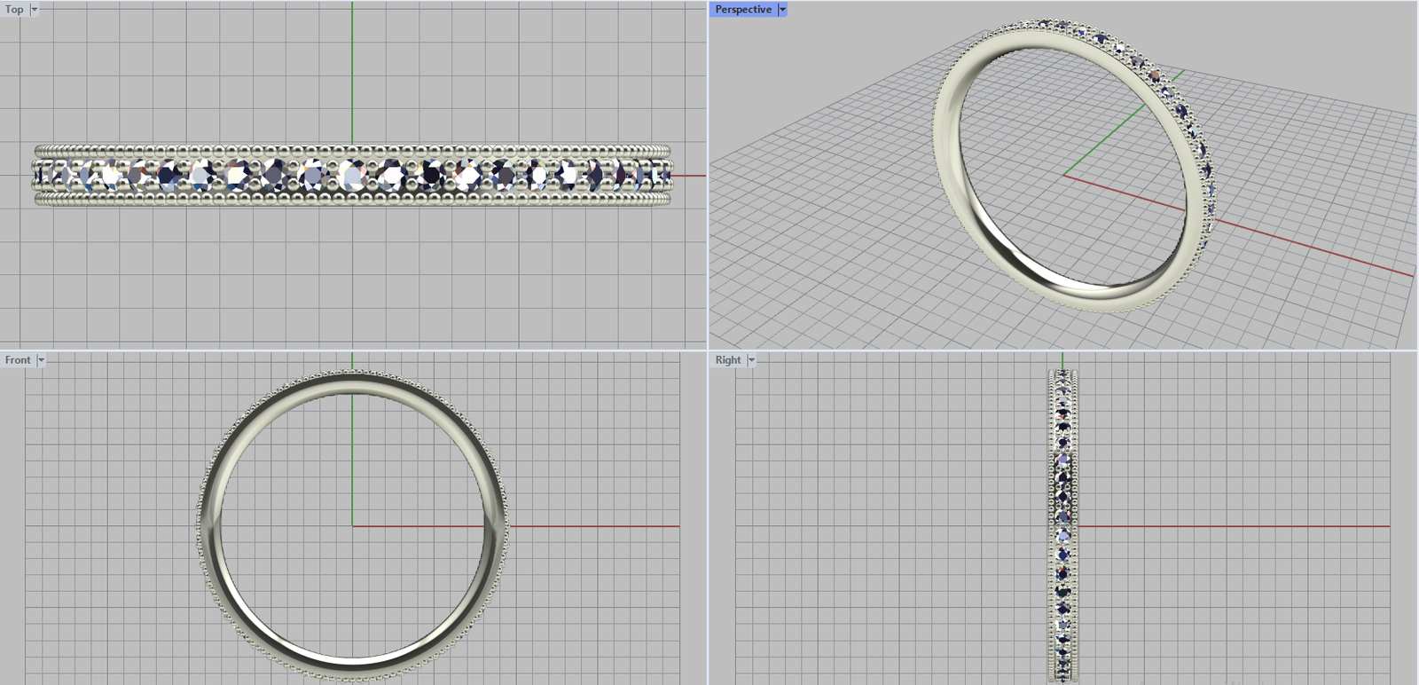Expand the Right viewport dropdown arrow
The image size is (1419, 685).
coord(751,360)
